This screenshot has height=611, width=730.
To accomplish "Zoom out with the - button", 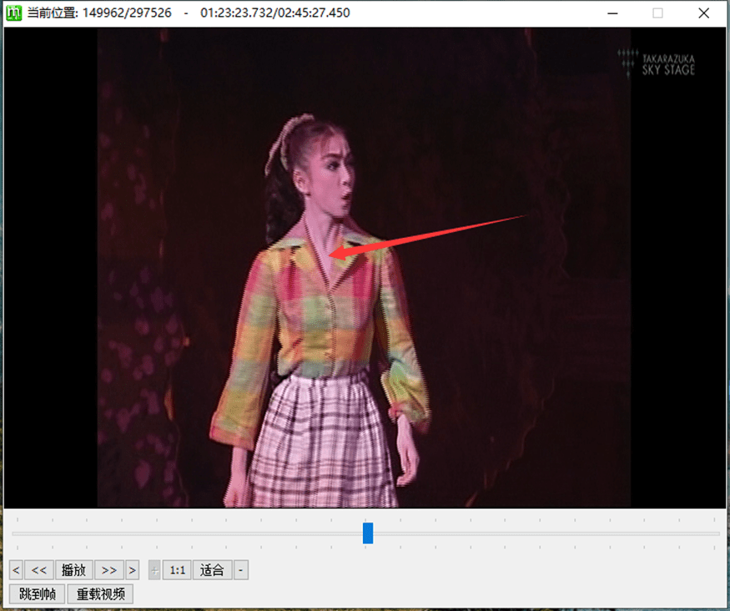I will [x=240, y=570].
